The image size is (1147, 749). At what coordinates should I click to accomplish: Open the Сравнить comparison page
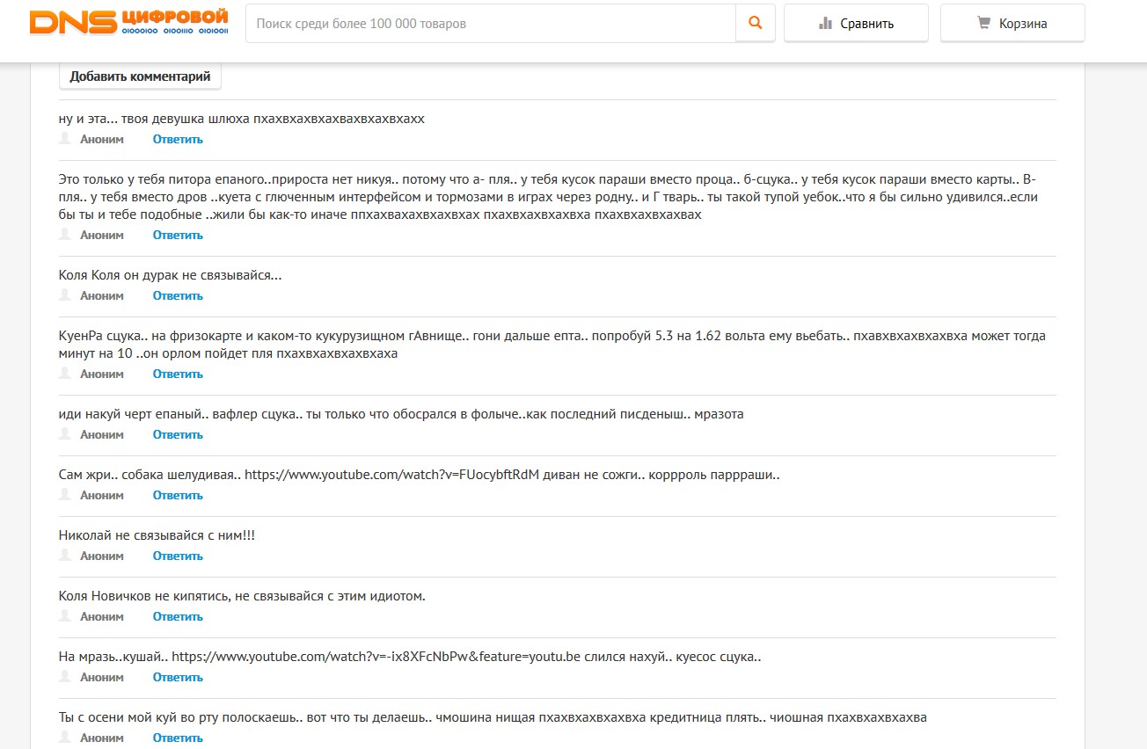point(856,24)
